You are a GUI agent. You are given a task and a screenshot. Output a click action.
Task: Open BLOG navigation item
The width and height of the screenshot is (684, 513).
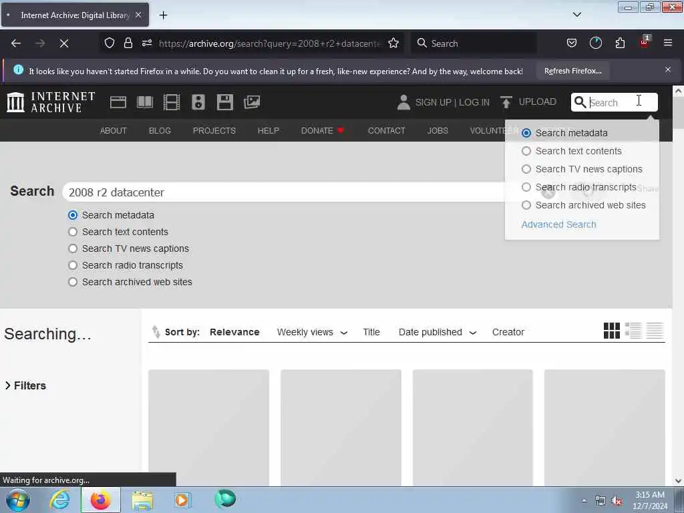pos(160,130)
